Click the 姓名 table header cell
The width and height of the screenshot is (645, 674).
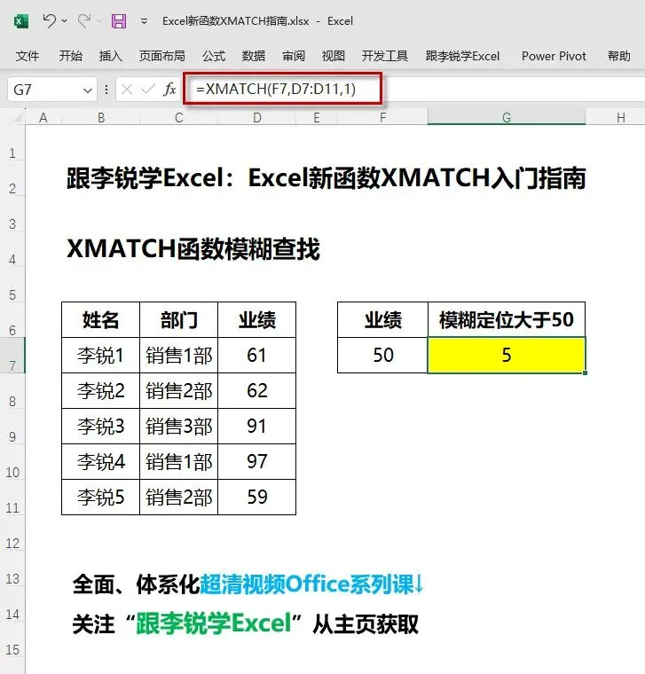pyautogui.click(x=100, y=320)
